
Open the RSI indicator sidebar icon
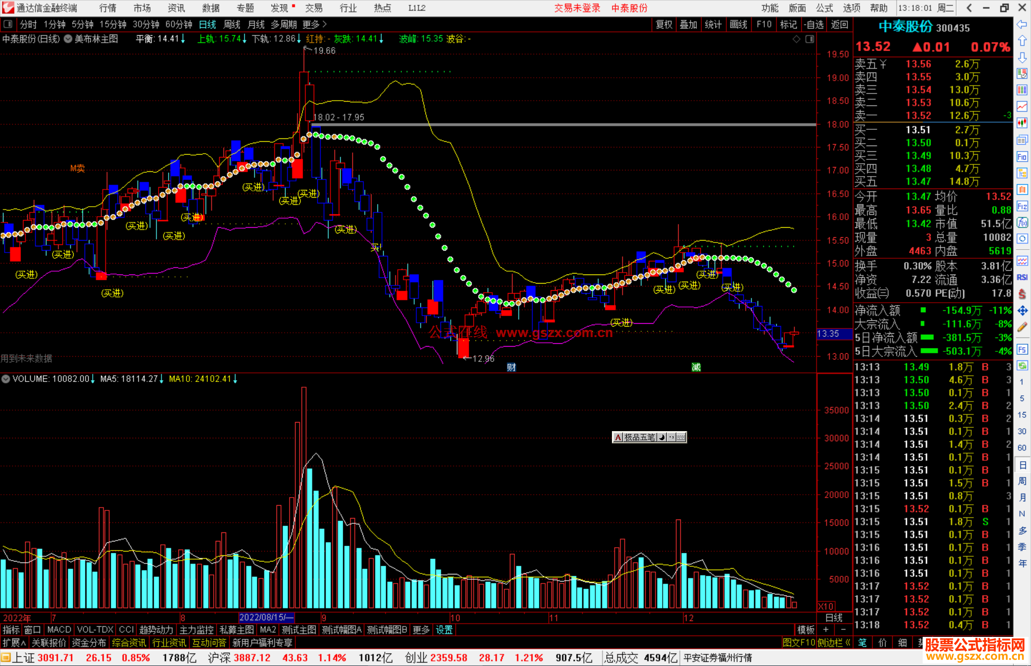tap(1022, 277)
